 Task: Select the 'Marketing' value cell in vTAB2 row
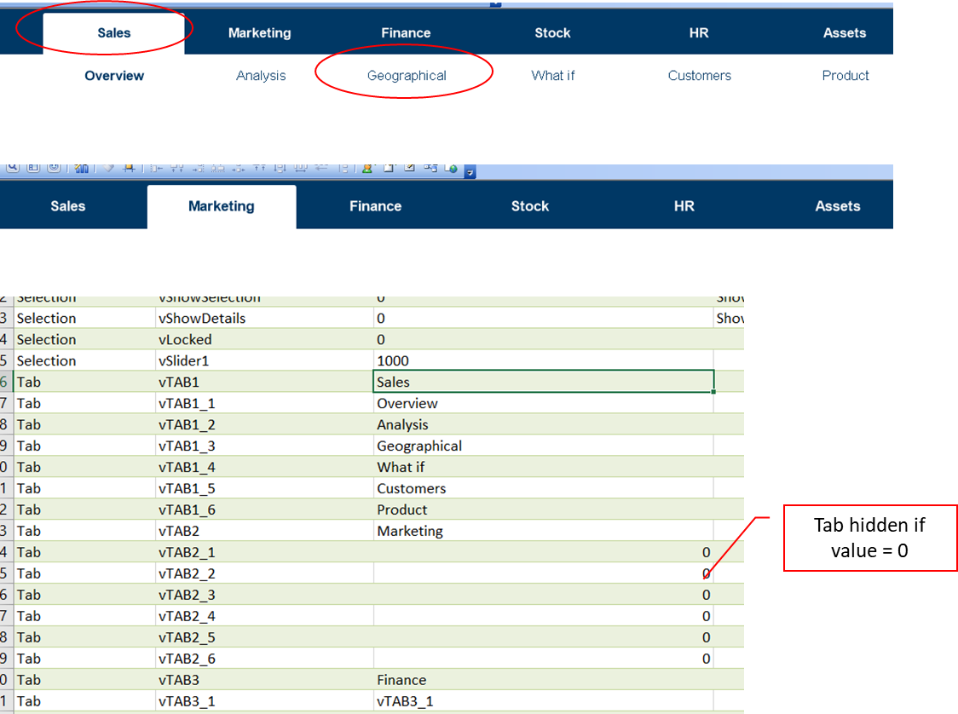pos(543,531)
